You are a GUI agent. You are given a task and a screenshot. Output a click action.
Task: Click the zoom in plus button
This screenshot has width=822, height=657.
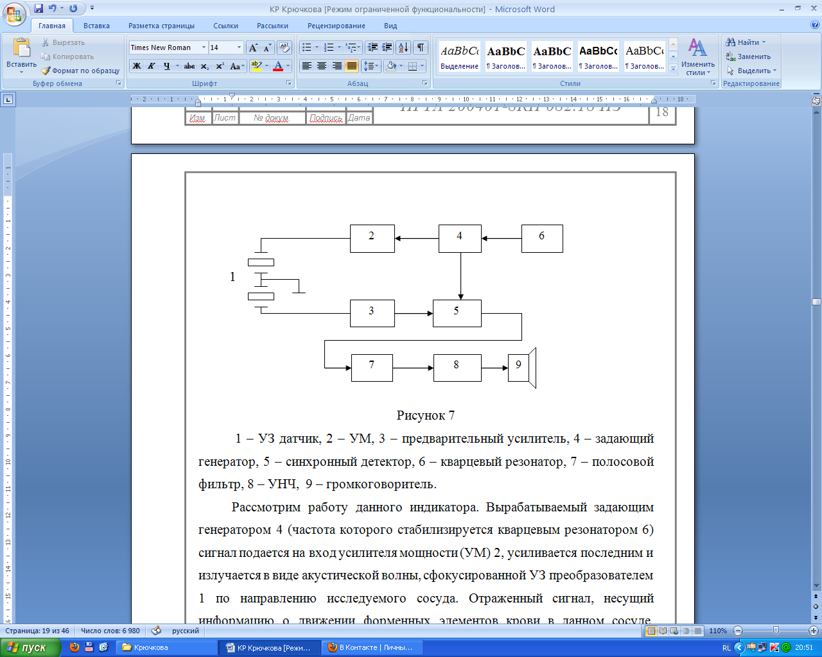pos(814,631)
